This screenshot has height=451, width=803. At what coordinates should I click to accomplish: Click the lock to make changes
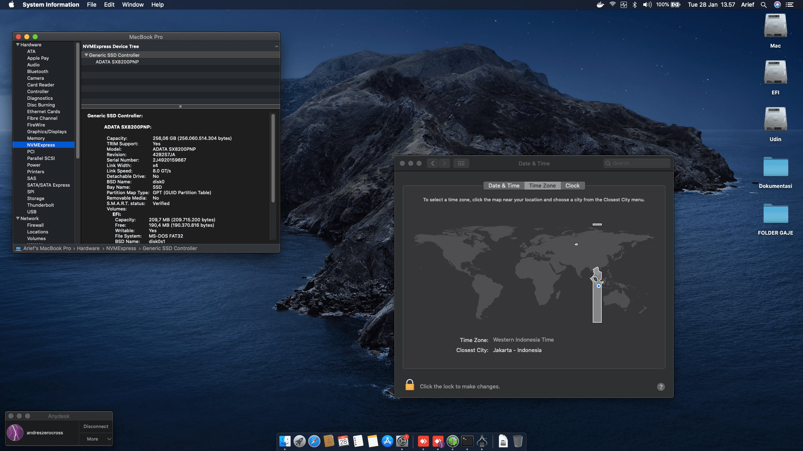pyautogui.click(x=410, y=385)
